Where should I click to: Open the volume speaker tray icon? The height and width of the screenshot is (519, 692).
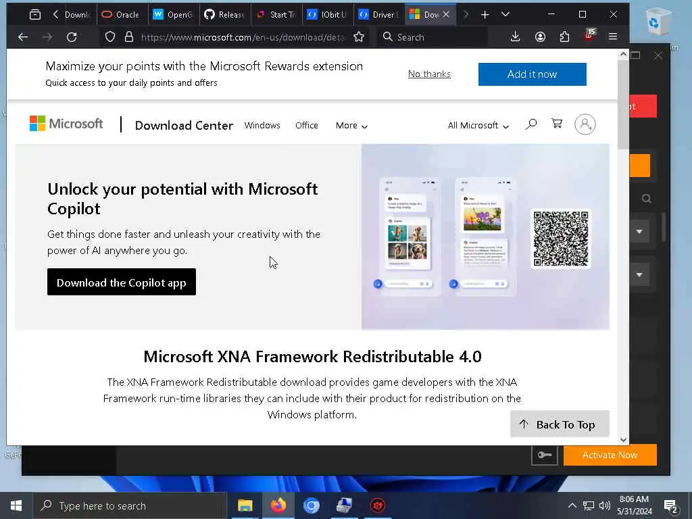(605, 505)
